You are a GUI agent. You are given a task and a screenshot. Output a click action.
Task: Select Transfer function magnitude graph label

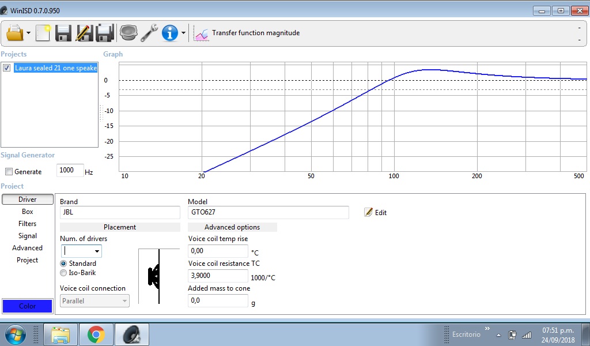click(256, 33)
